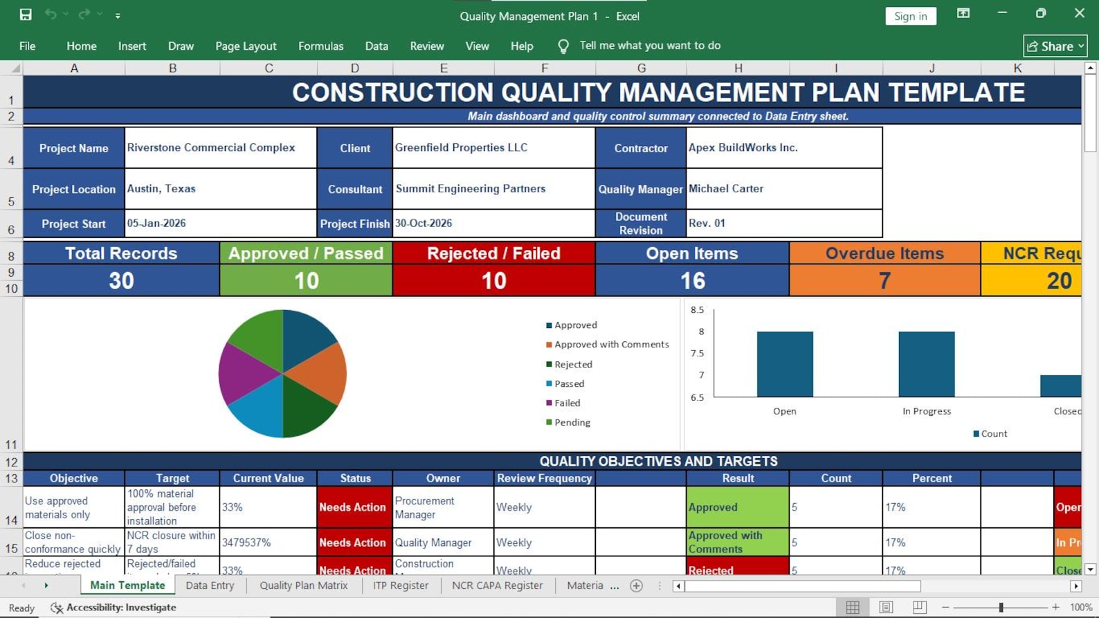Viewport: 1099px width, 618px height.
Task: Select the Summit Engineering Partners cell
Action: 493,188
